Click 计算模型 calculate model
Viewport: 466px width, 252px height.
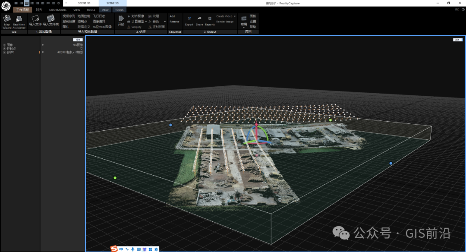point(135,22)
